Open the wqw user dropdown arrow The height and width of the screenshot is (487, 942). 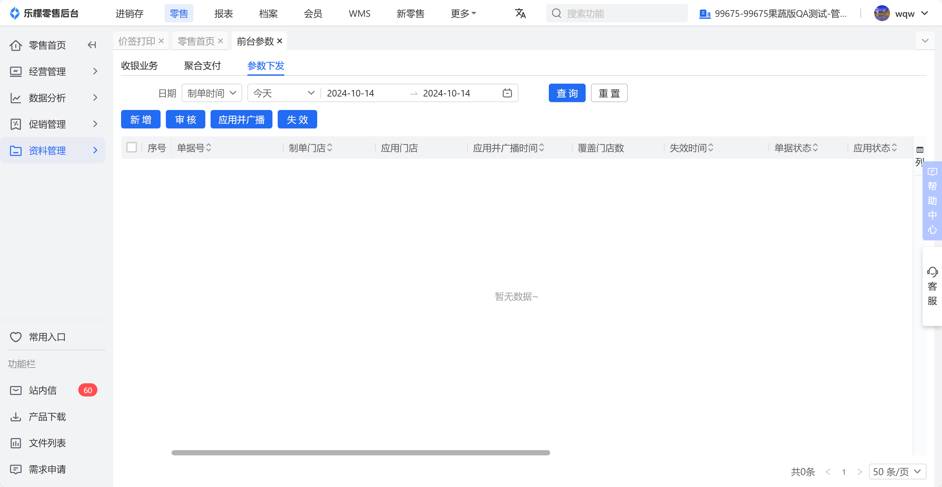[x=925, y=14]
